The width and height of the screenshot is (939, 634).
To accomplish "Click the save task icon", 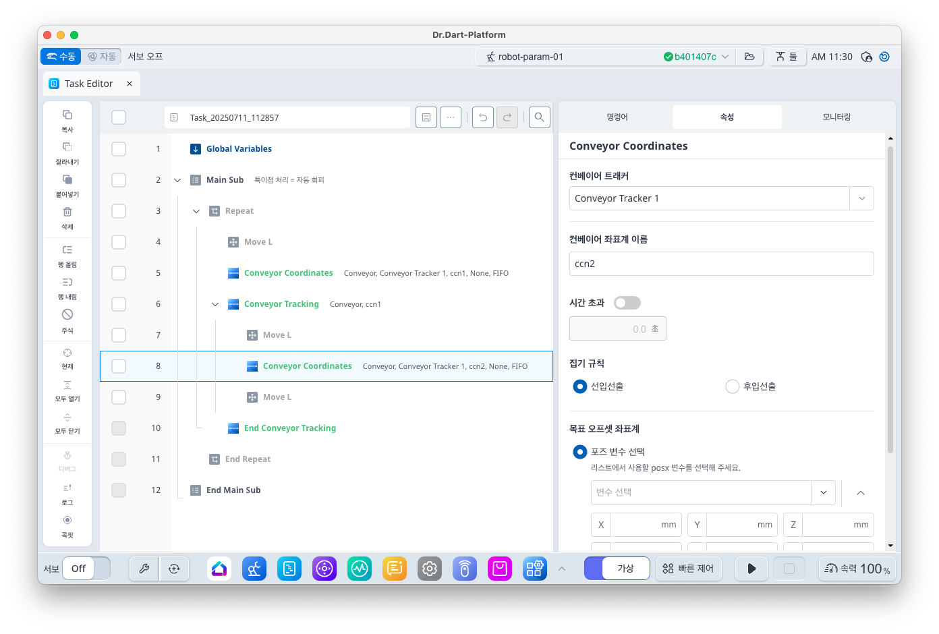I will click(x=426, y=117).
